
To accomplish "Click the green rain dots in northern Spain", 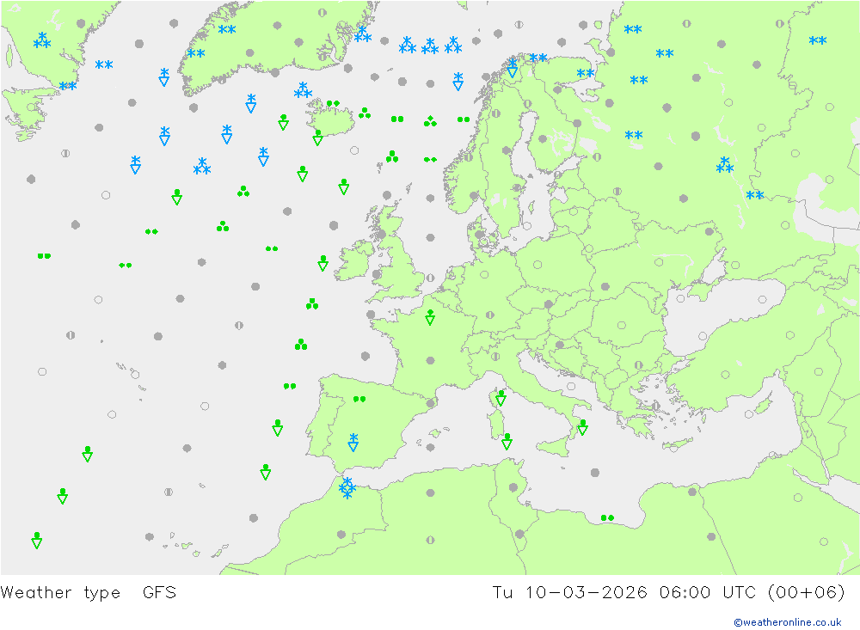I will (359, 399).
